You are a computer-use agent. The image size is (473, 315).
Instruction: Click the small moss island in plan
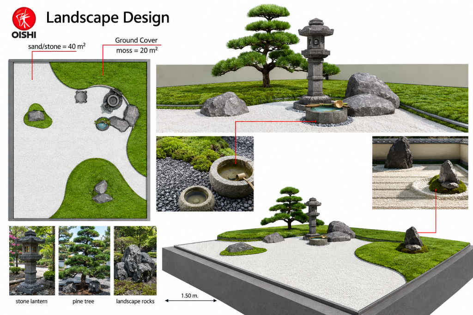[38, 116]
